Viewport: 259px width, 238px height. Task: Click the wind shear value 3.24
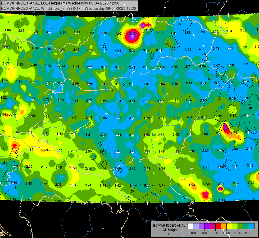point(88,185)
